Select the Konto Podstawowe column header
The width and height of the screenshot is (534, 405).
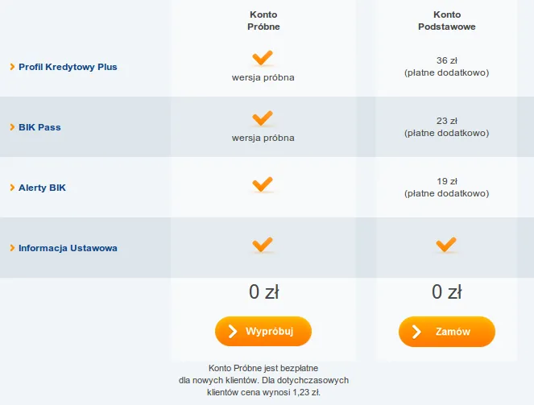pyautogui.click(x=446, y=21)
